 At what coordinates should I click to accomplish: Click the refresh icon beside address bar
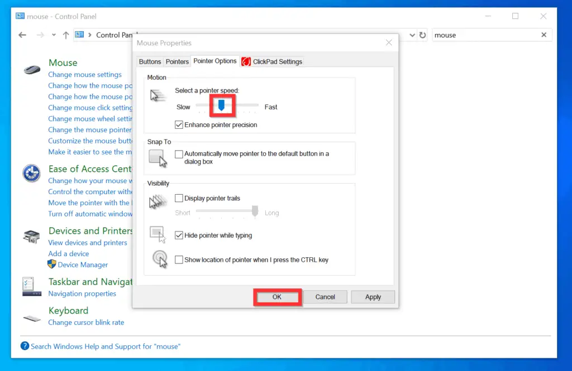(x=422, y=35)
